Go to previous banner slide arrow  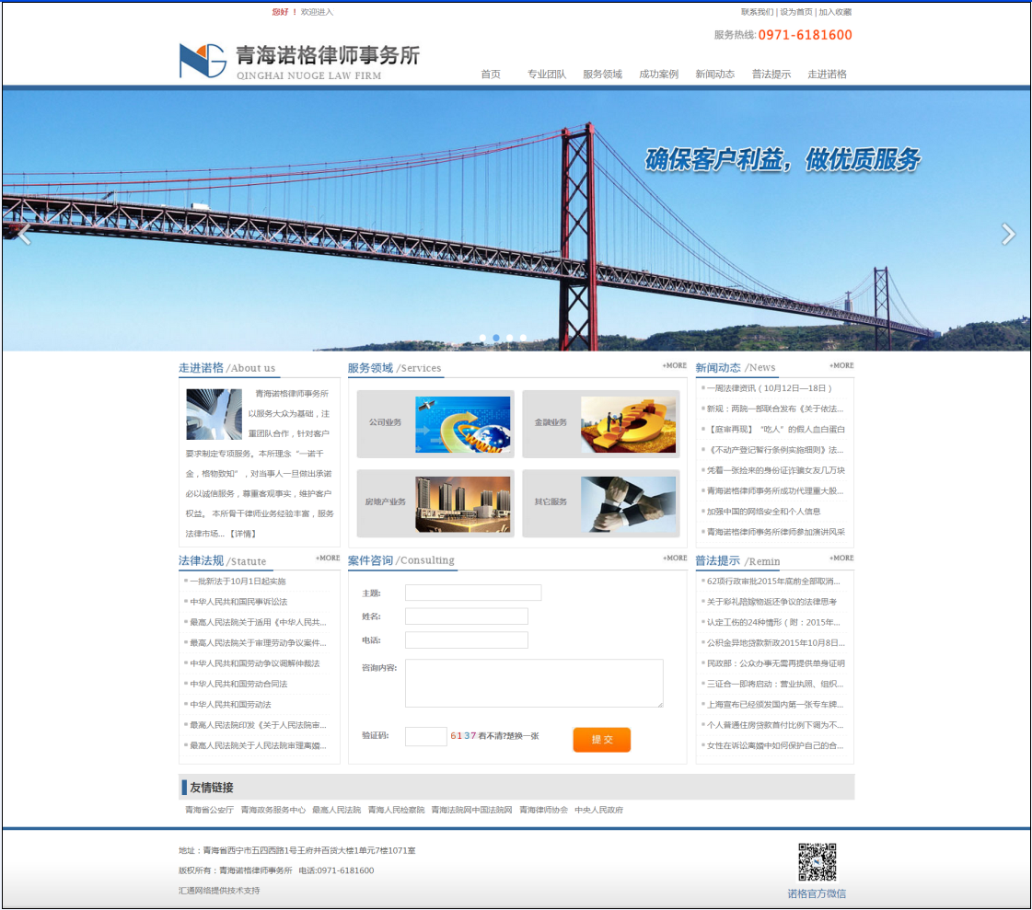[24, 234]
